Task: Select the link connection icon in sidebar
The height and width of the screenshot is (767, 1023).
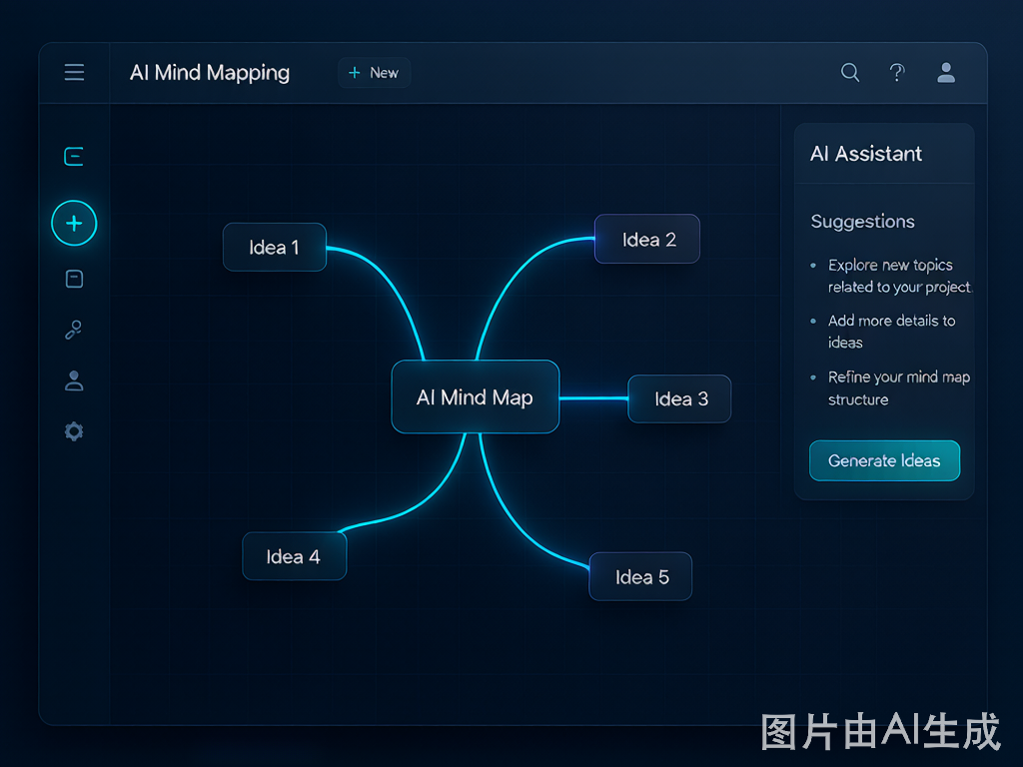Action: click(74, 330)
